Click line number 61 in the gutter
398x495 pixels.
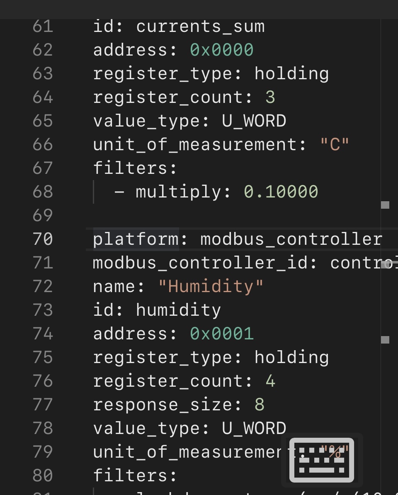tap(43, 26)
